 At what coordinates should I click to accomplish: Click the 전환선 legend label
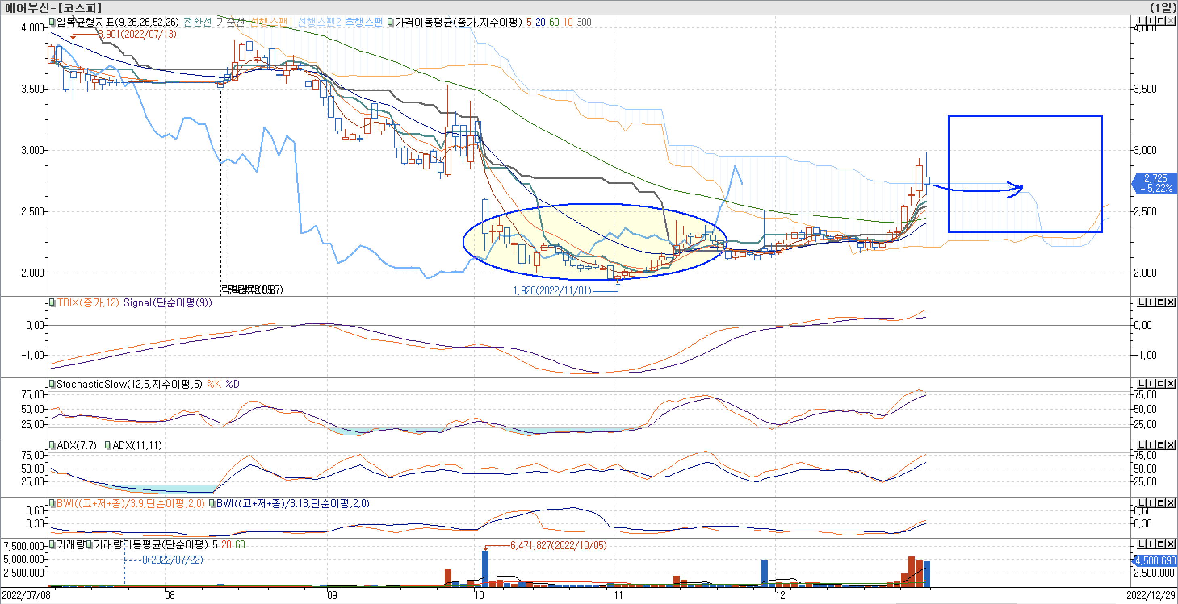(x=197, y=22)
